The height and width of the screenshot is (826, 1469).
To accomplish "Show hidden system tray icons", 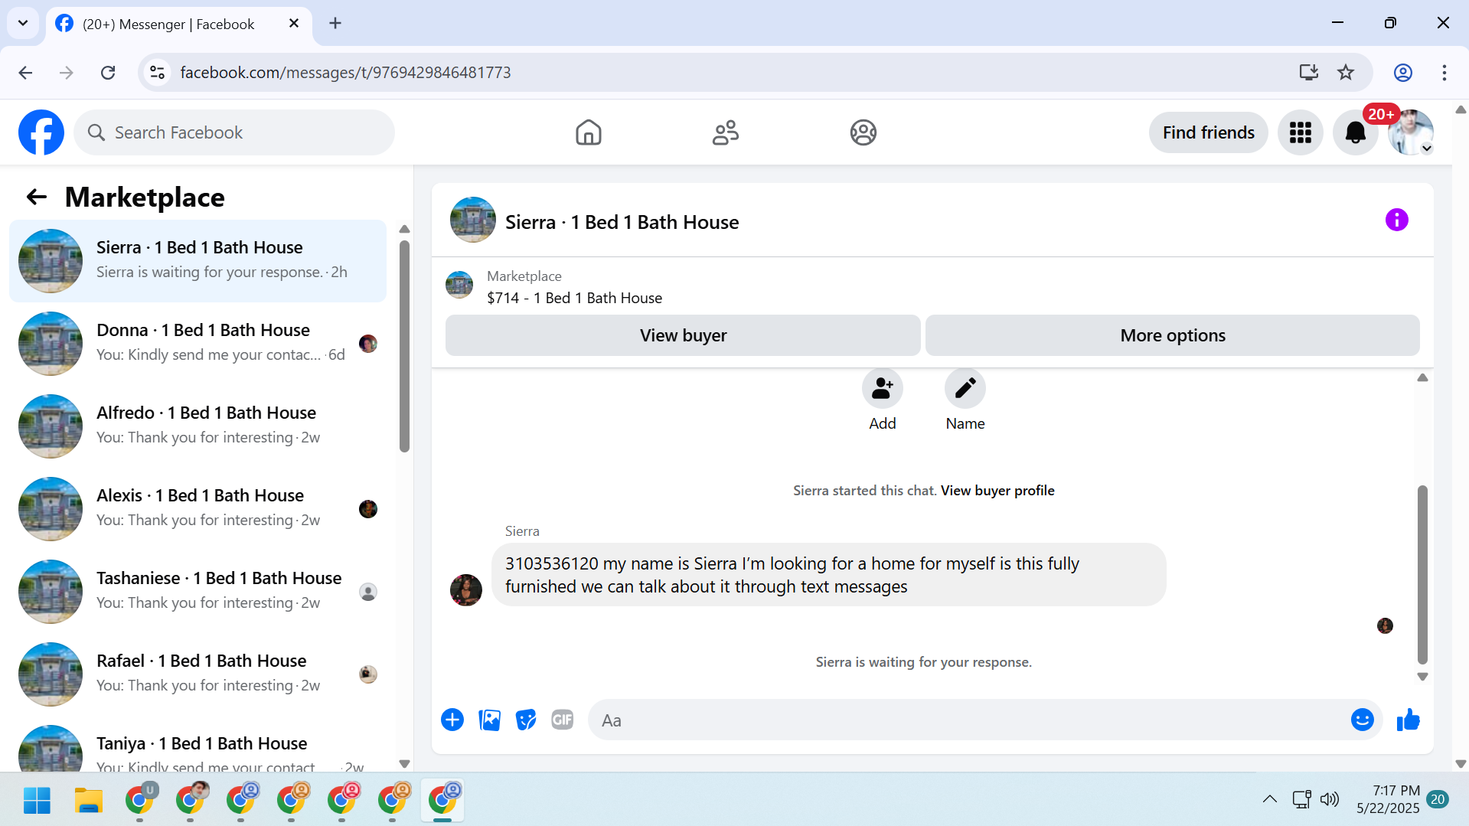I will [x=1269, y=799].
